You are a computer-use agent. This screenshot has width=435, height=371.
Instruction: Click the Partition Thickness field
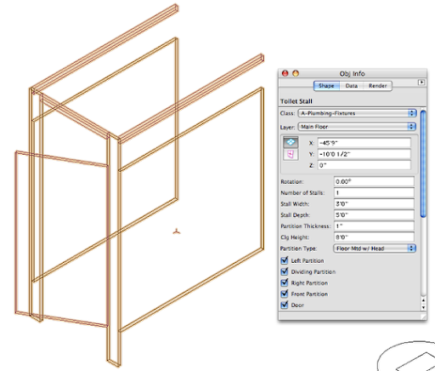(x=374, y=226)
